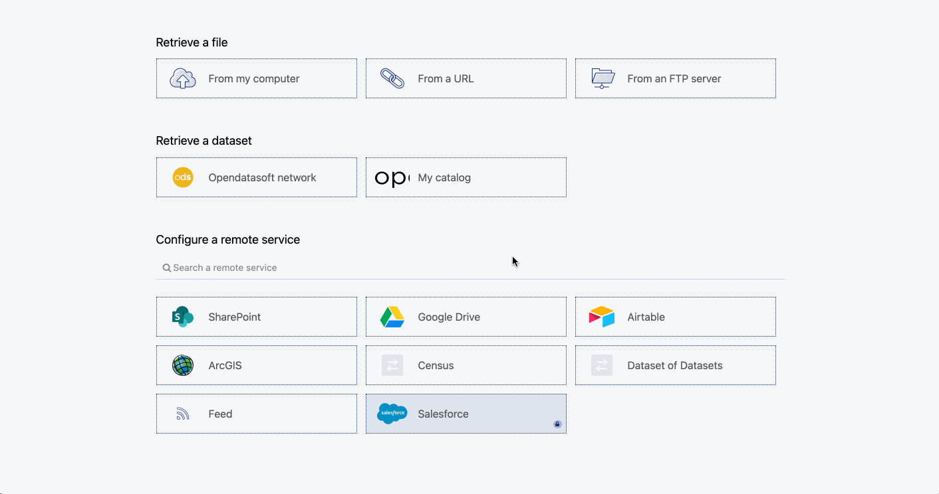Click the Feed RSS icon
The height and width of the screenshot is (494, 939).
click(183, 414)
